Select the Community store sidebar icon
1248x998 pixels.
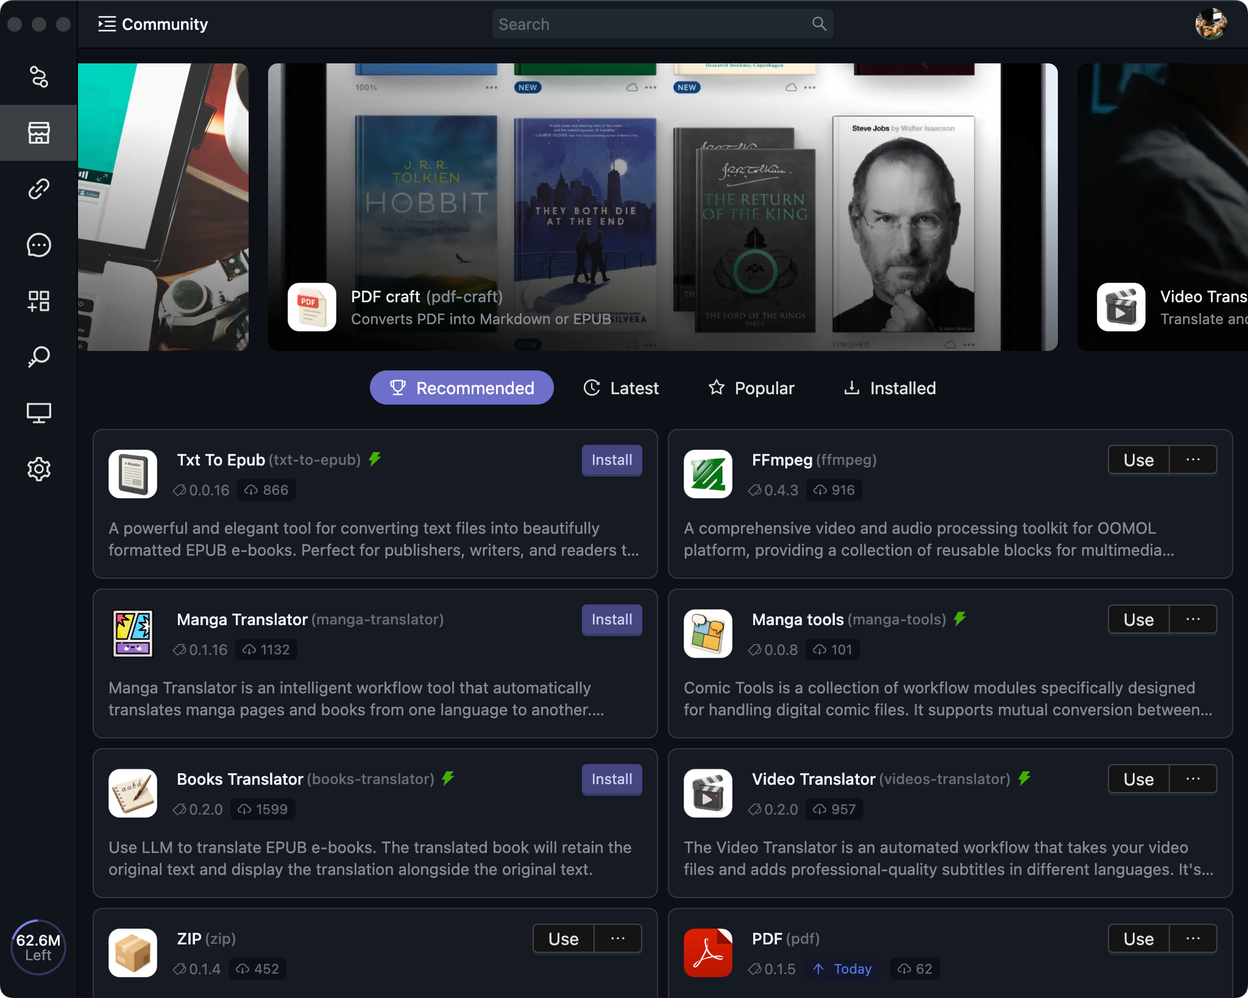39,133
